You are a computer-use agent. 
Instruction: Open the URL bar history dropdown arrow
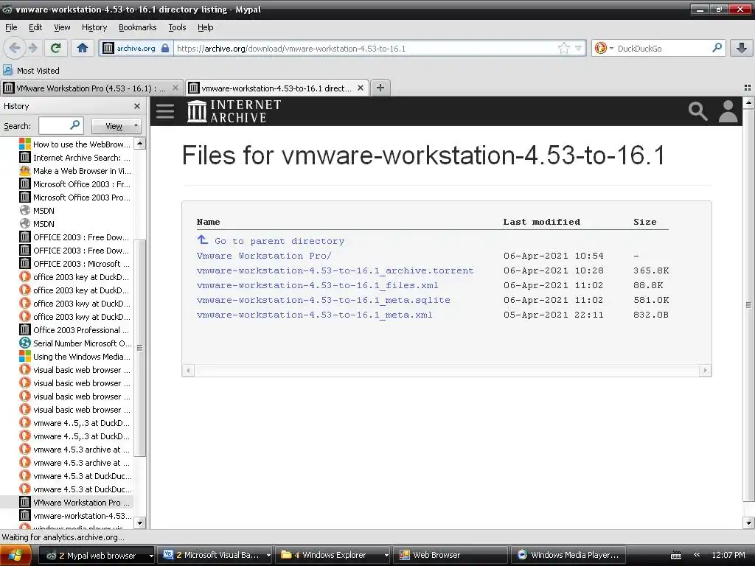tap(579, 48)
